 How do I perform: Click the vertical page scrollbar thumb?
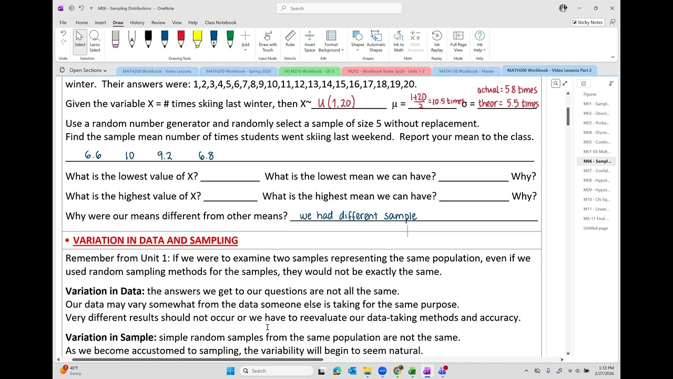click(568, 116)
